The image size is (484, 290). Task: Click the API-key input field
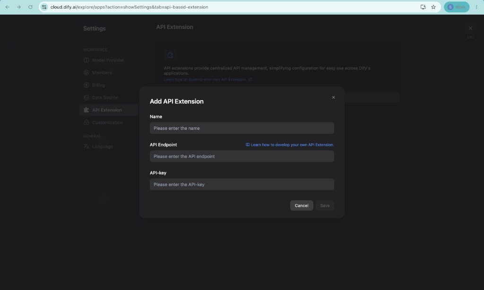[242, 185]
